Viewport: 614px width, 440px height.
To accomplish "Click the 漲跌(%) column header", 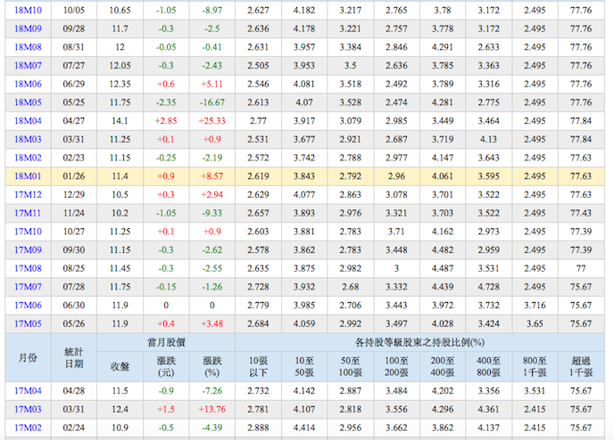I will point(212,367).
